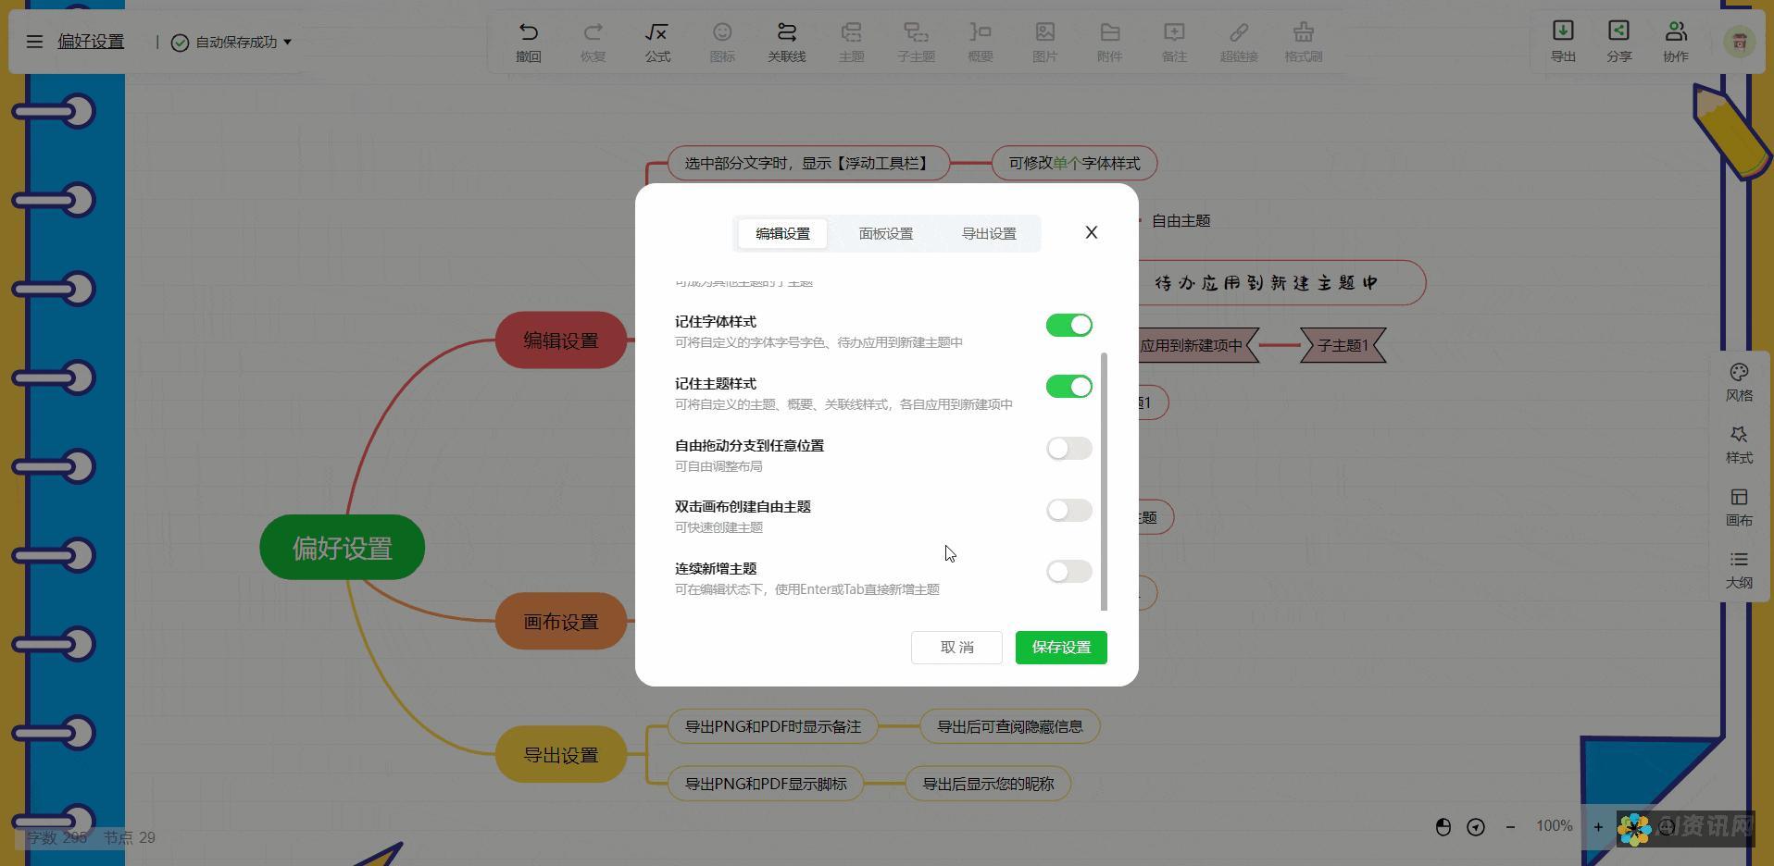Open the Icon (图标) sticker tool
Image resolution: width=1774 pixels, height=866 pixels.
pyautogui.click(x=722, y=42)
